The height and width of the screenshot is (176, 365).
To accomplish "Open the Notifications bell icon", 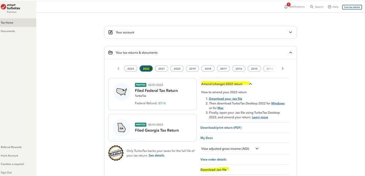I will [x=286, y=7].
